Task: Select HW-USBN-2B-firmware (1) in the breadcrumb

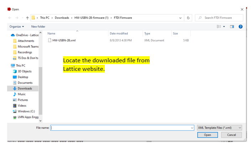Action: coord(91,18)
